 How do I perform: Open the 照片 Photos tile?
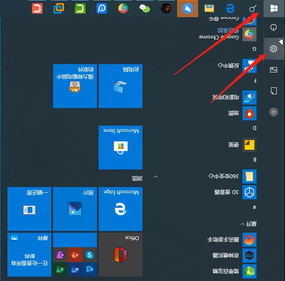(x=75, y=209)
